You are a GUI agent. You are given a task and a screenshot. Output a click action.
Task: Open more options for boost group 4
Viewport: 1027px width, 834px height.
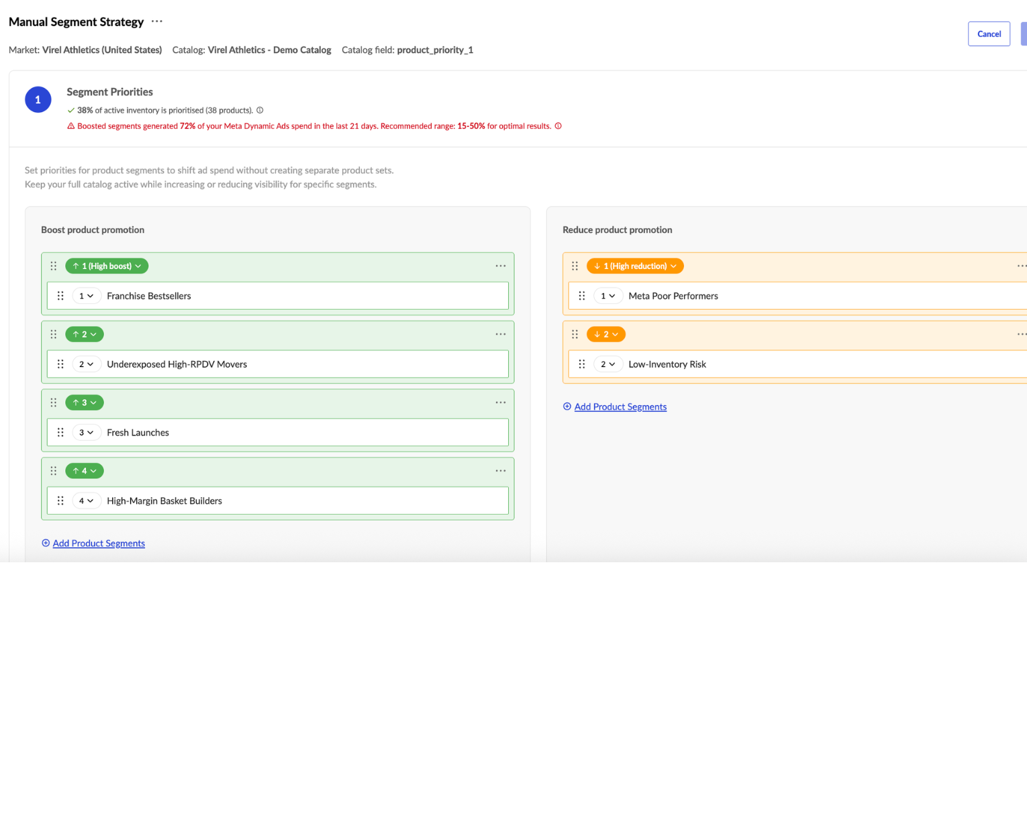pyautogui.click(x=501, y=471)
